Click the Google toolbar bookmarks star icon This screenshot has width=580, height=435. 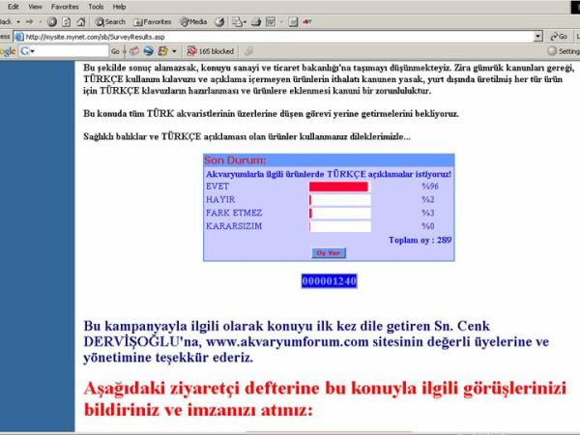[x=162, y=51]
